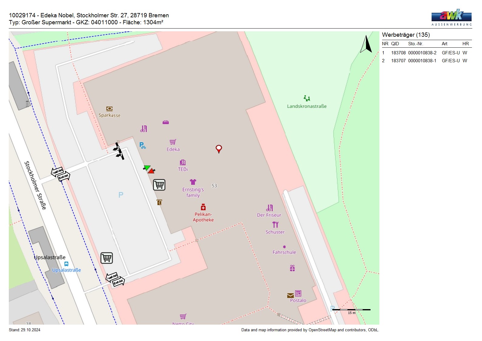
Task: Click the Upsalastraße bus stop icon
Action: coord(66,264)
